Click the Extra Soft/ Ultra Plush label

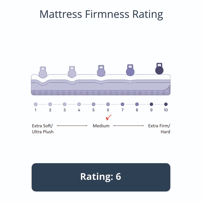43,129
